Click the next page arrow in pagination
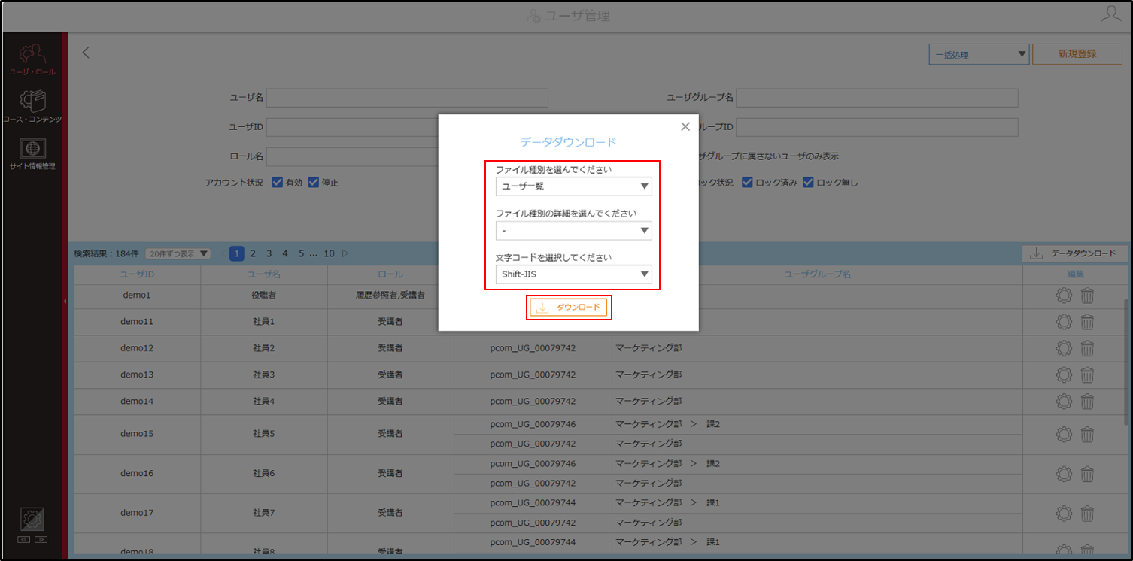This screenshot has width=1133, height=561. point(345,253)
